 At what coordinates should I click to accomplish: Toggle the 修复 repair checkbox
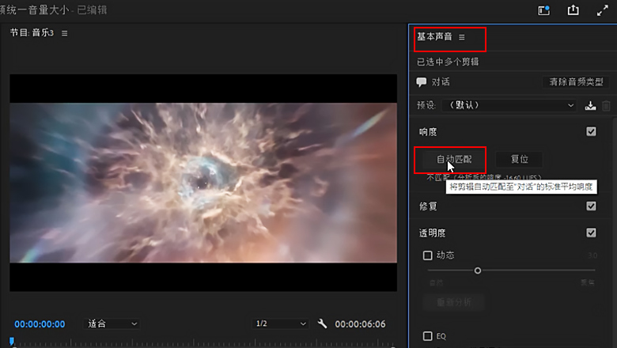coord(591,206)
